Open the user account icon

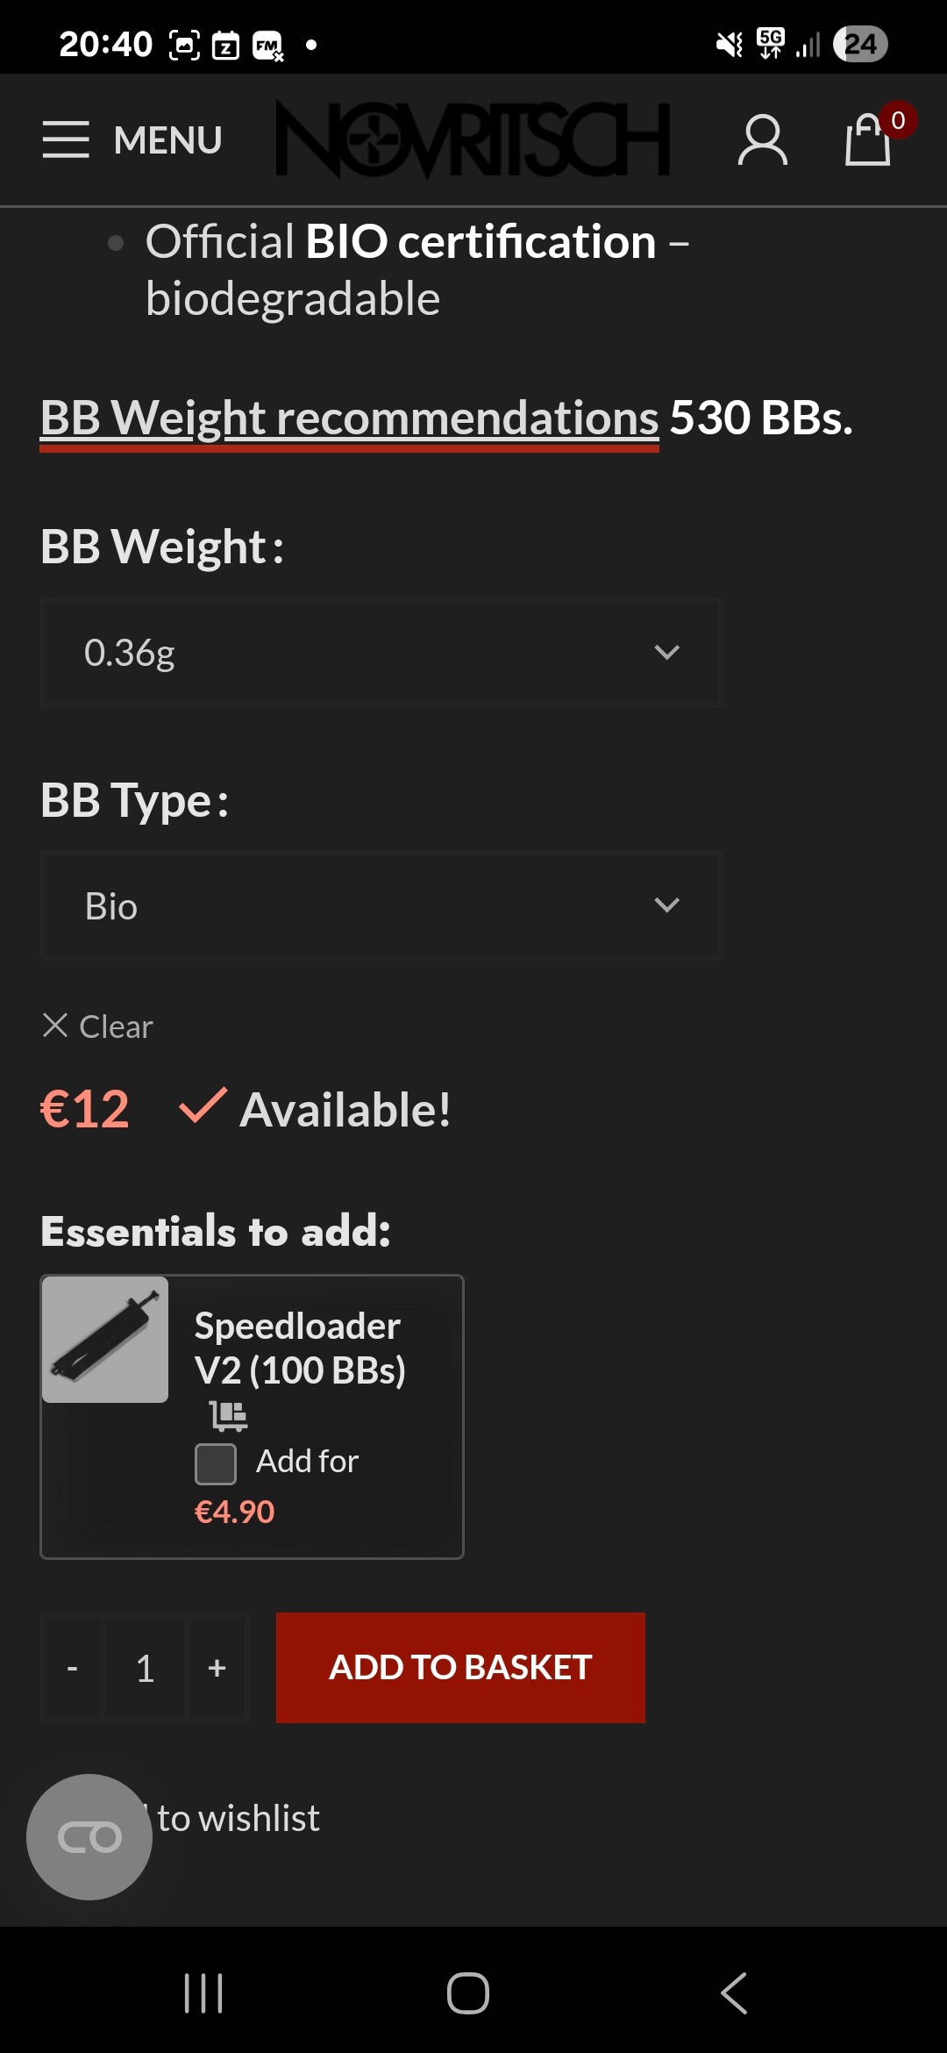[x=763, y=139]
